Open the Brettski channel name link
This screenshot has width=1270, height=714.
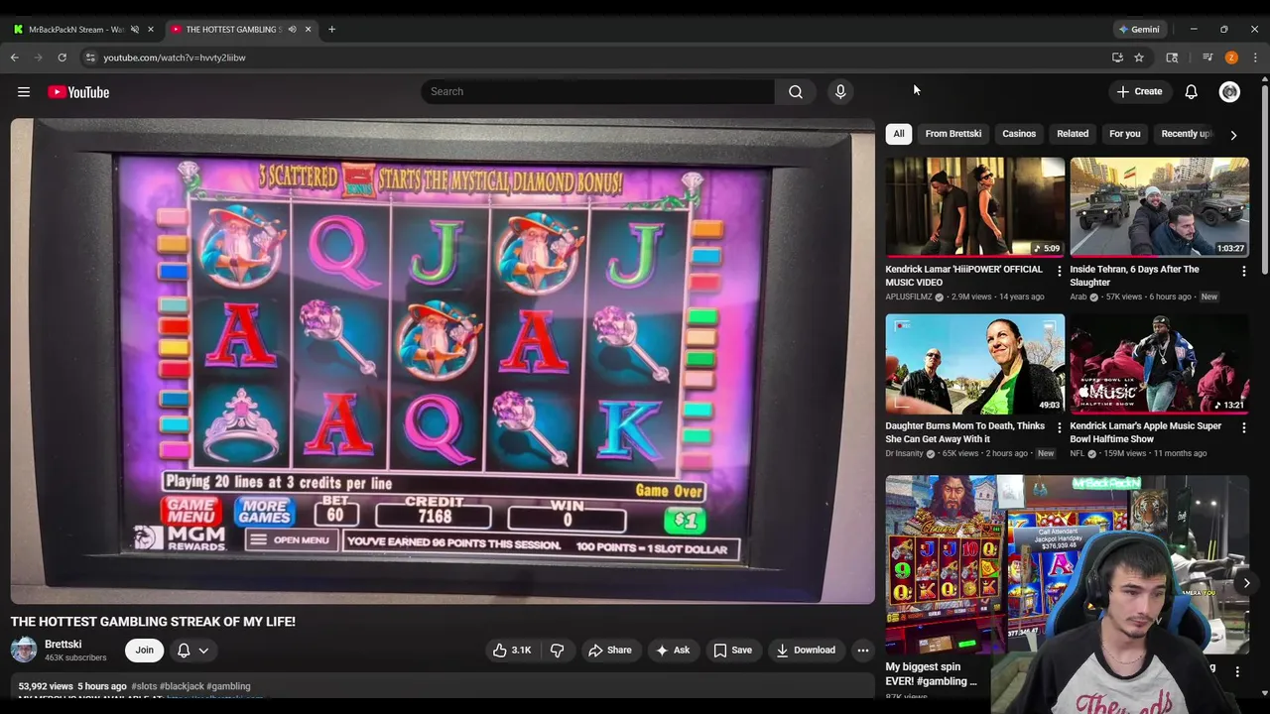coord(63,644)
